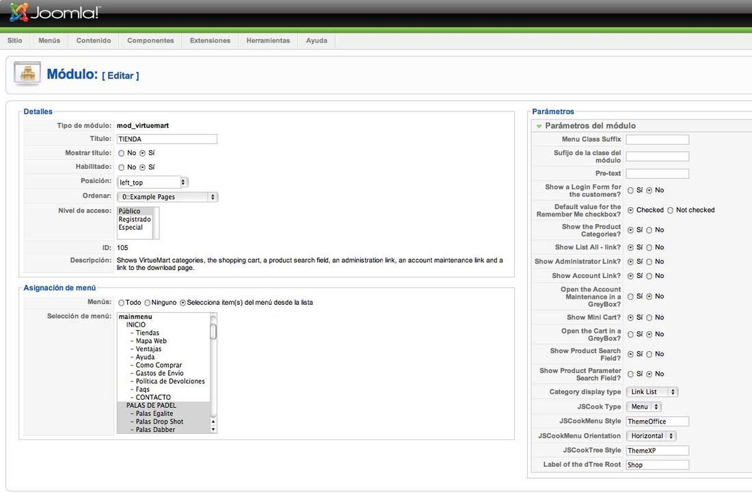Select Not checked for Remember Me default
The width and height of the screenshot is (752, 494).
tap(671, 210)
